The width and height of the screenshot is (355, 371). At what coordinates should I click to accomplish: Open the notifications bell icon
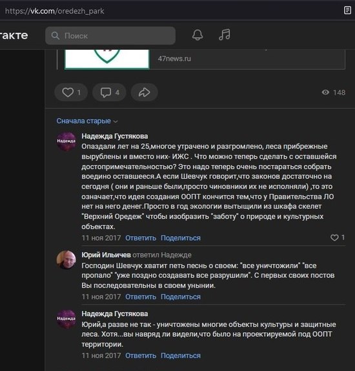tap(198, 35)
